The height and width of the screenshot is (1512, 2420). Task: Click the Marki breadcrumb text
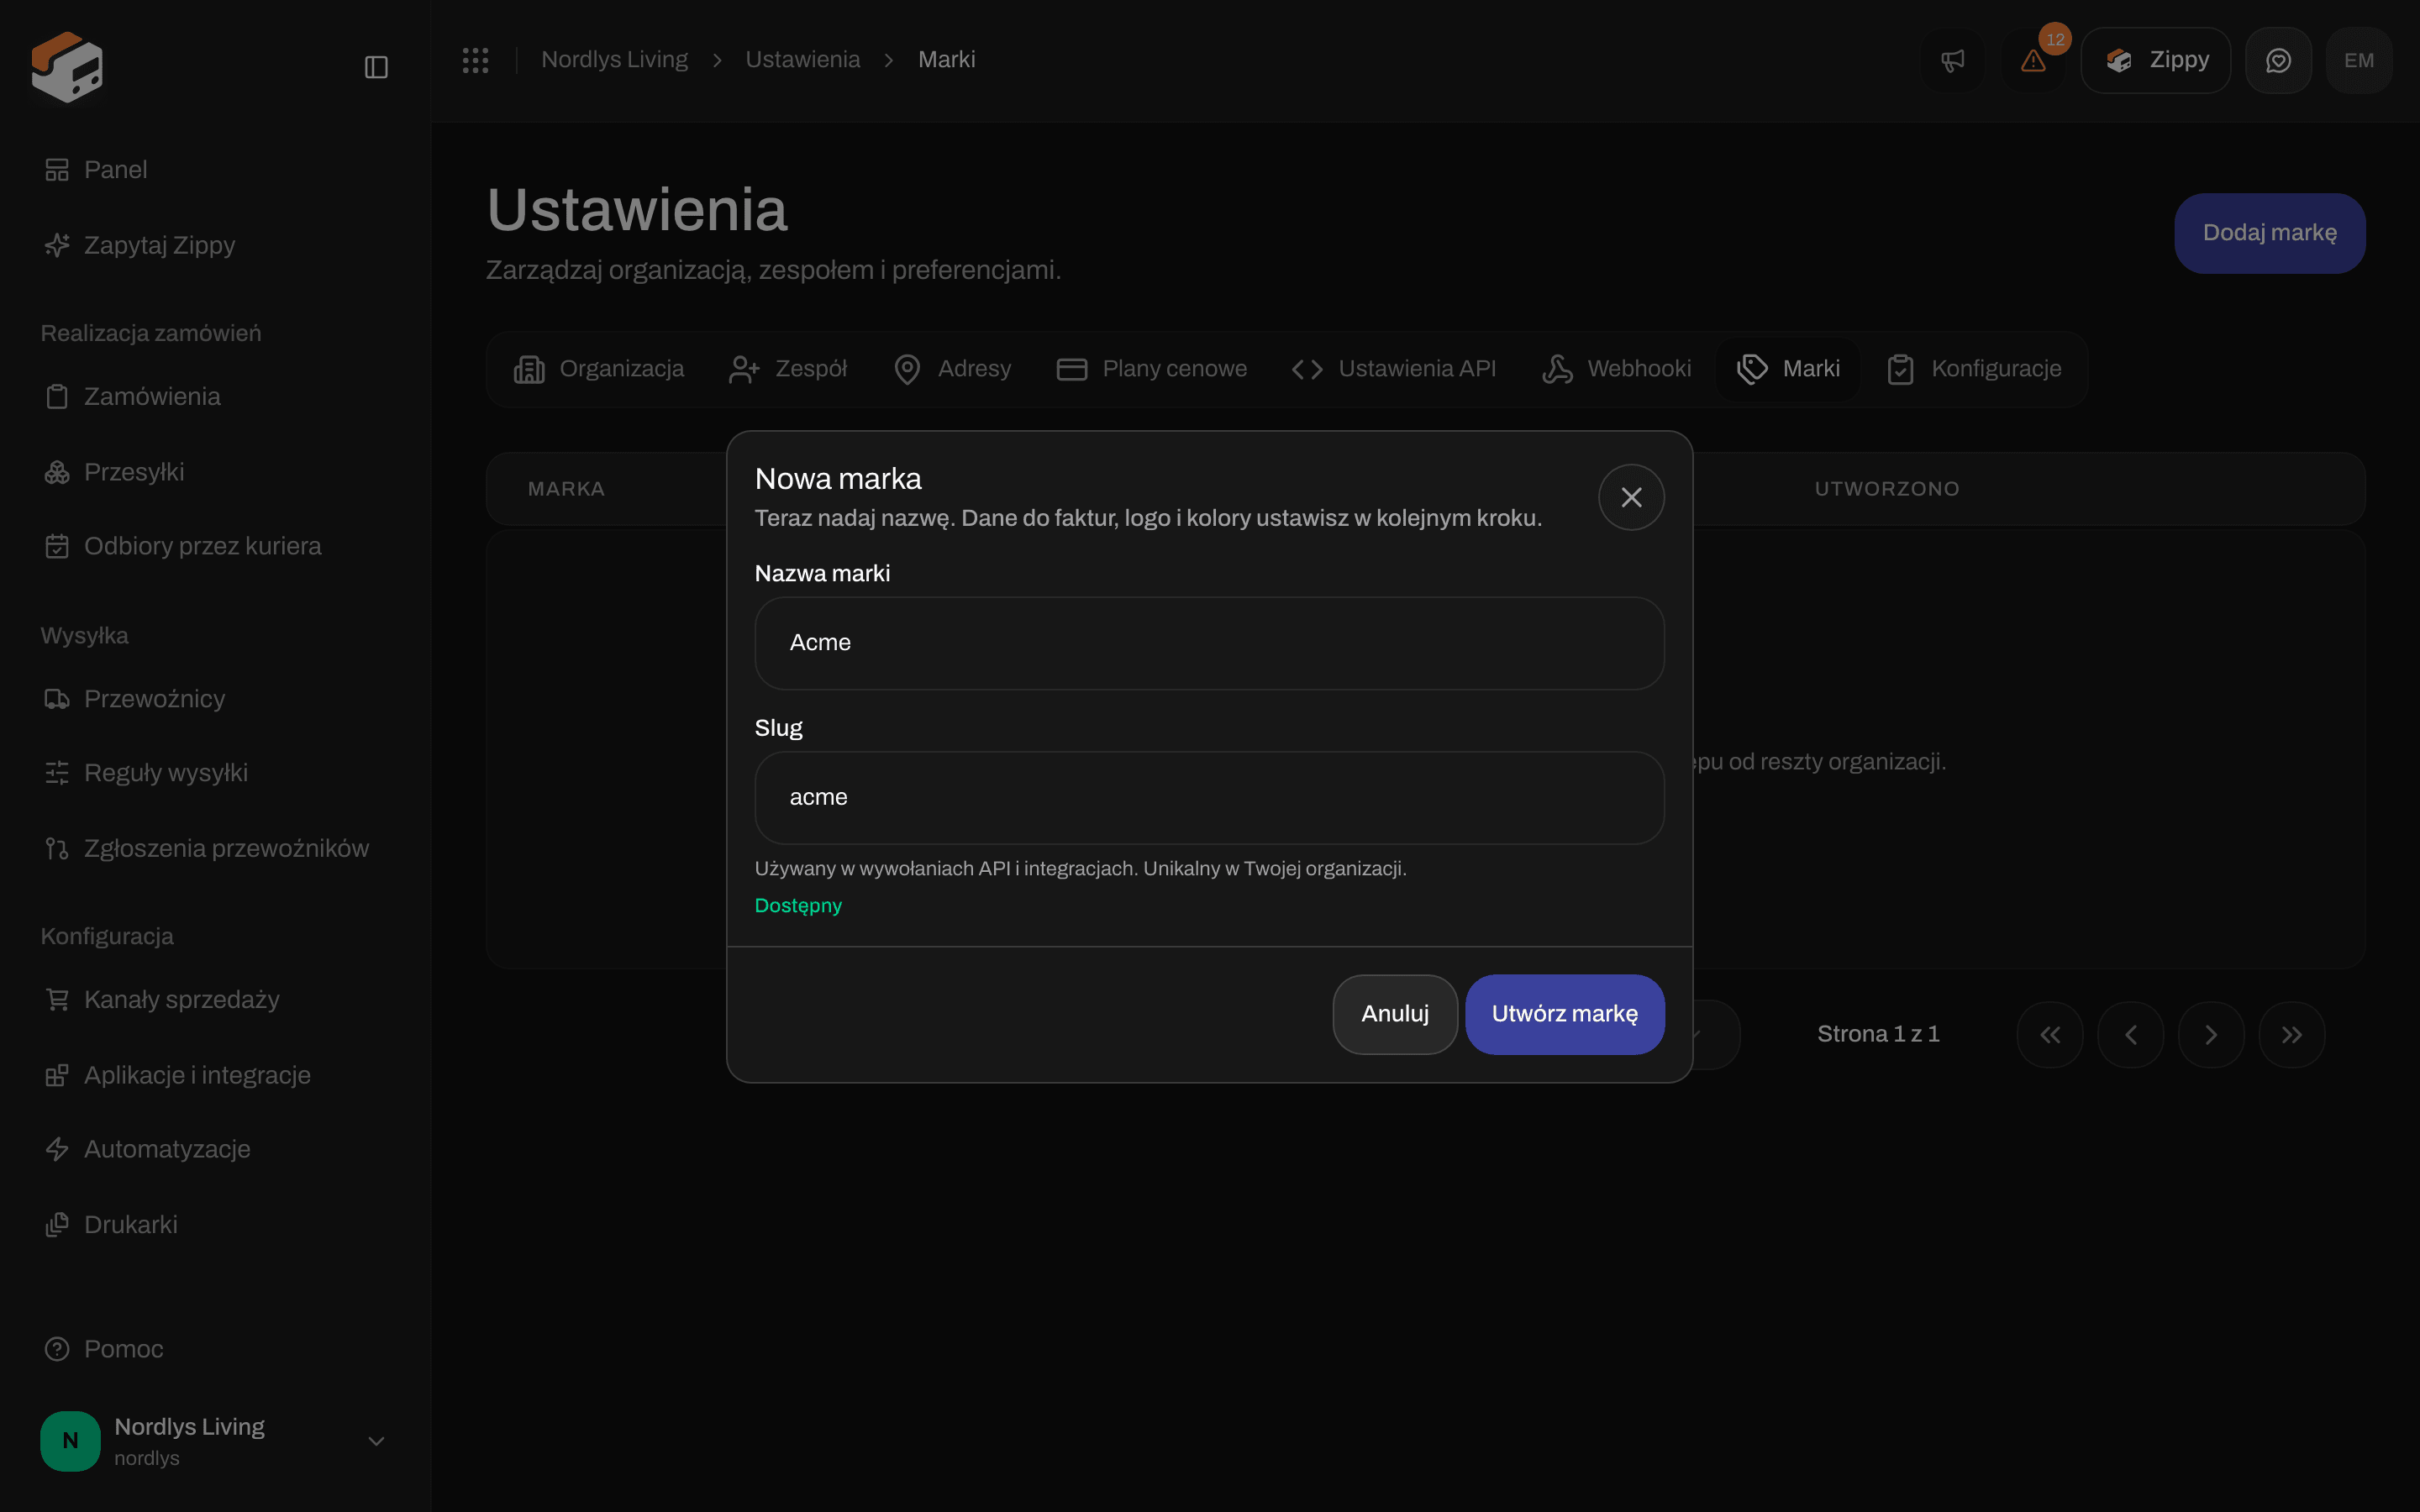946,60
